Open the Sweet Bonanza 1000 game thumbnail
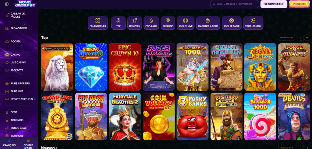312x149 pixels. (260, 116)
